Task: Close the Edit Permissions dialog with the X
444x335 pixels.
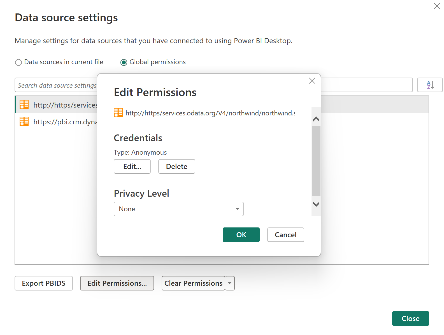Action: pyautogui.click(x=312, y=81)
